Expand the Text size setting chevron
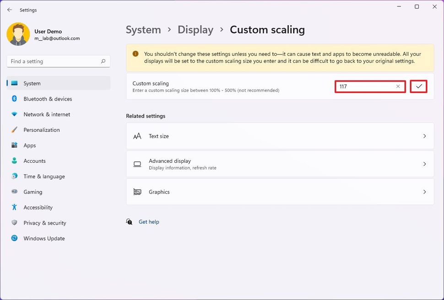Screen dimensions: 444x300 pyautogui.click(x=424, y=136)
